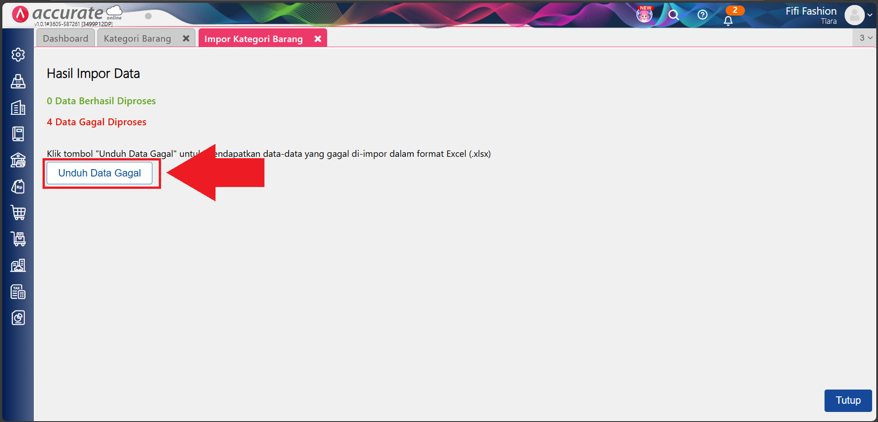Open the factory assets icon in sidebar
Image resolution: width=878 pixels, height=422 pixels.
click(x=18, y=265)
